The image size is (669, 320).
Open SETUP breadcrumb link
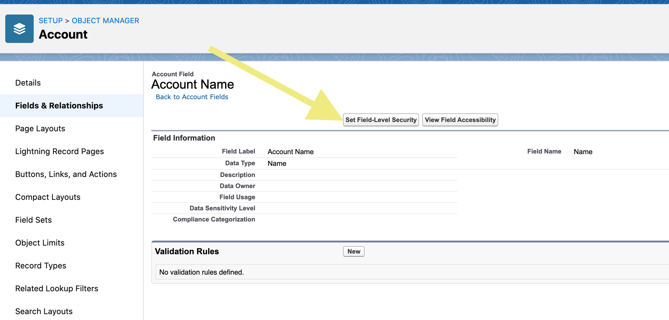pyautogui.click(x=50, y=20)
